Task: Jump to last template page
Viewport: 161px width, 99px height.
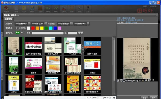Action: (x=114, y=98)
